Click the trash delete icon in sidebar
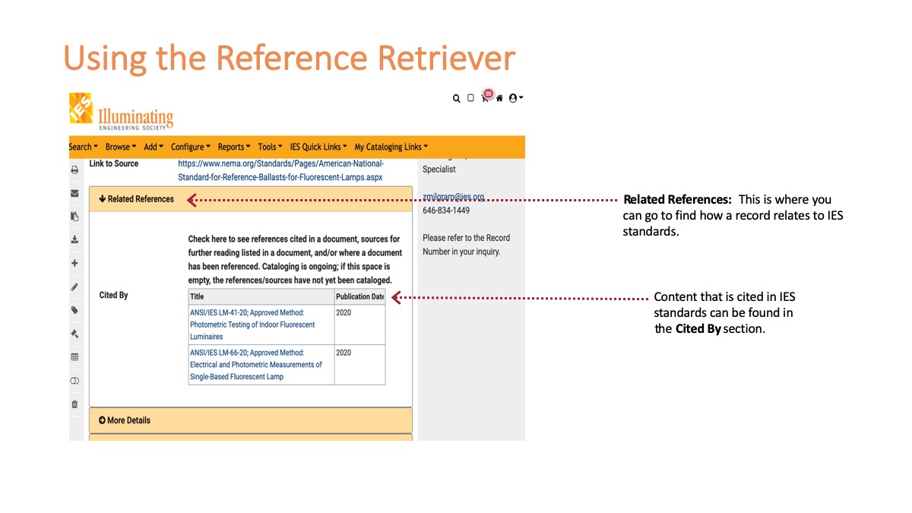The height and width of the screenshot is (513, 912). [74, 404]
